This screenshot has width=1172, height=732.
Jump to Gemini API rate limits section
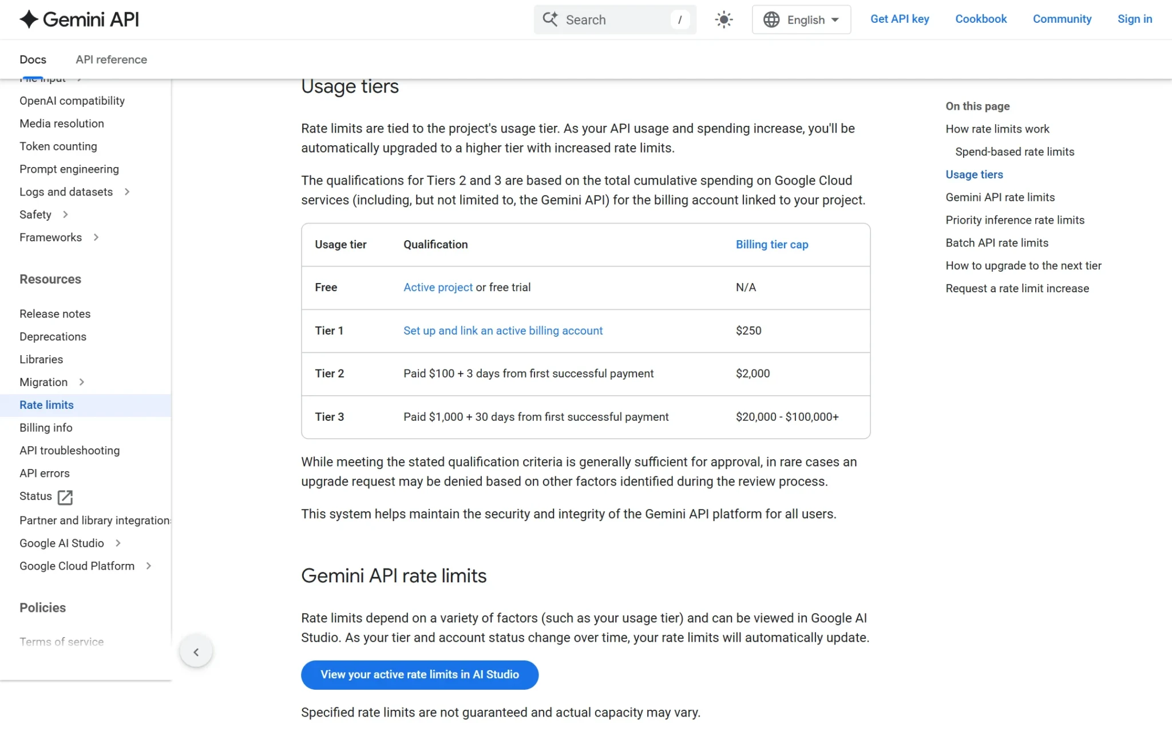click(x=1000, y=197)
